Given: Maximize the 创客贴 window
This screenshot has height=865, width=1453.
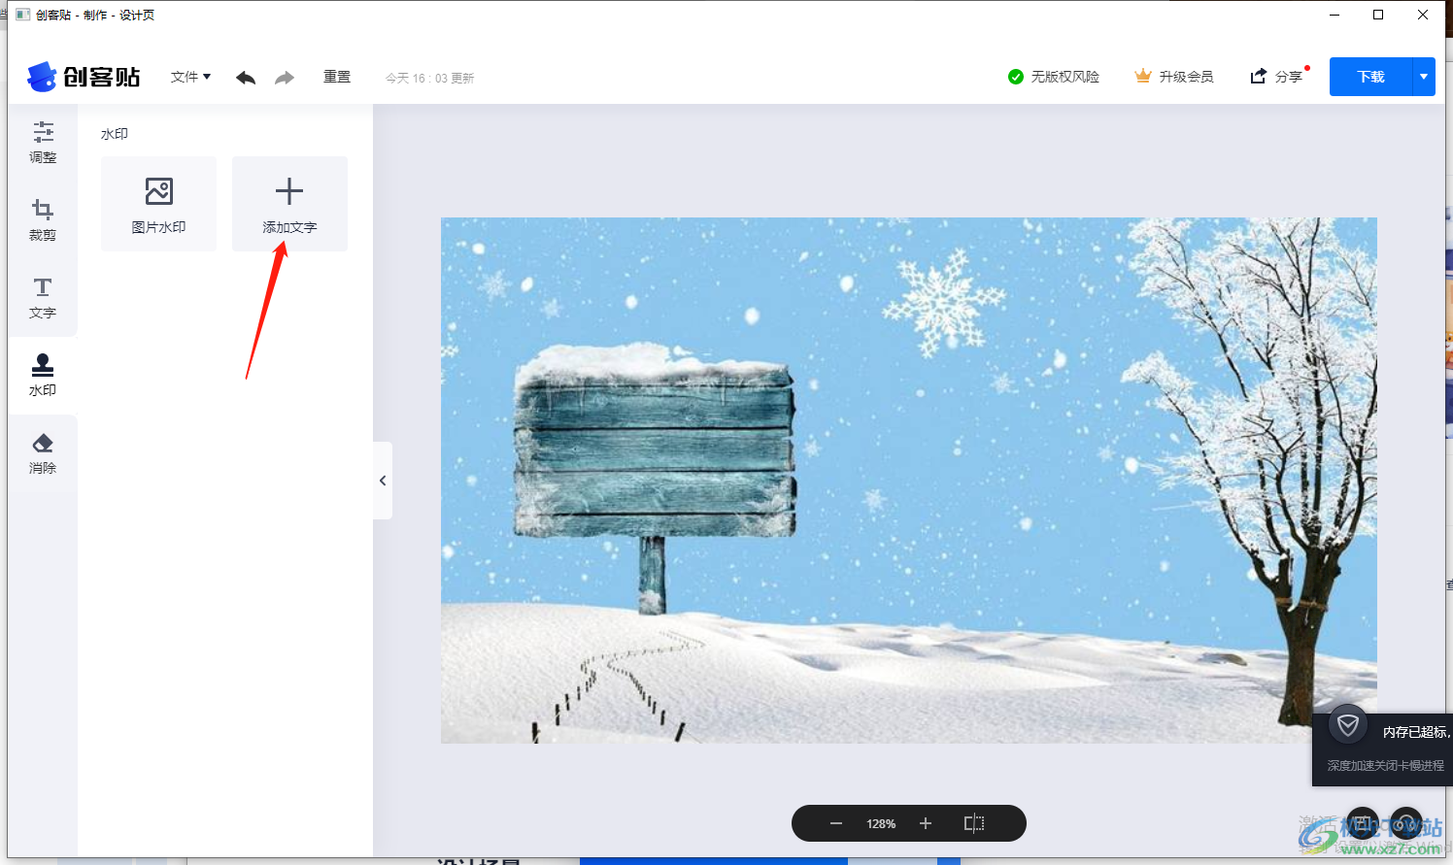Looking at the screenshot, I should pyautogui.click(x=1378, y=15).
